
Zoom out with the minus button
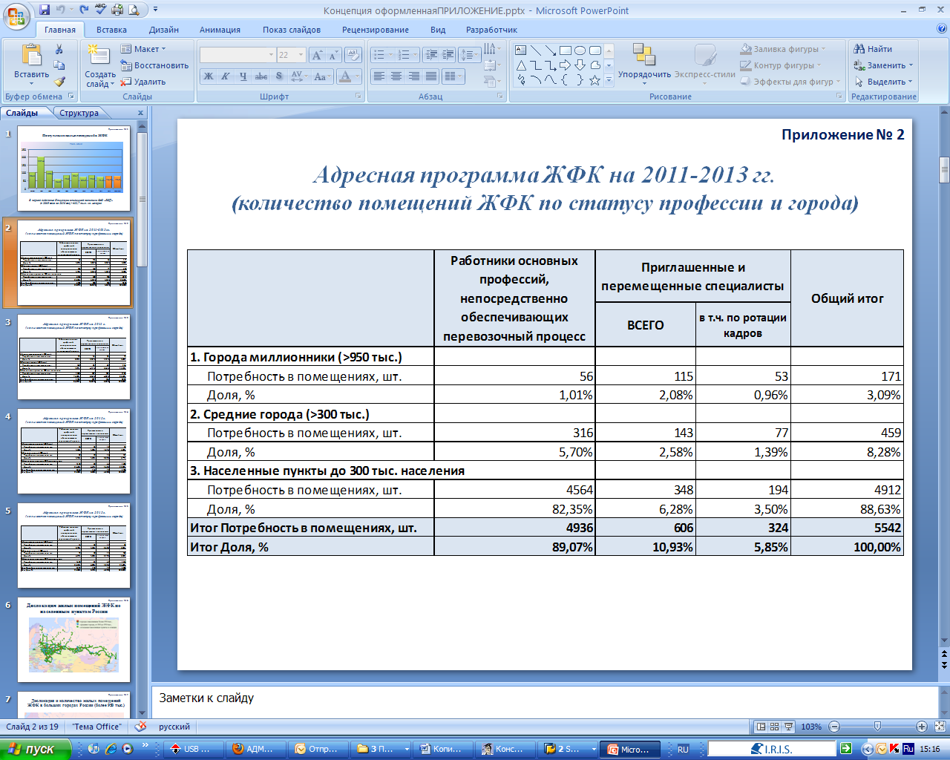tap(834, 727)
